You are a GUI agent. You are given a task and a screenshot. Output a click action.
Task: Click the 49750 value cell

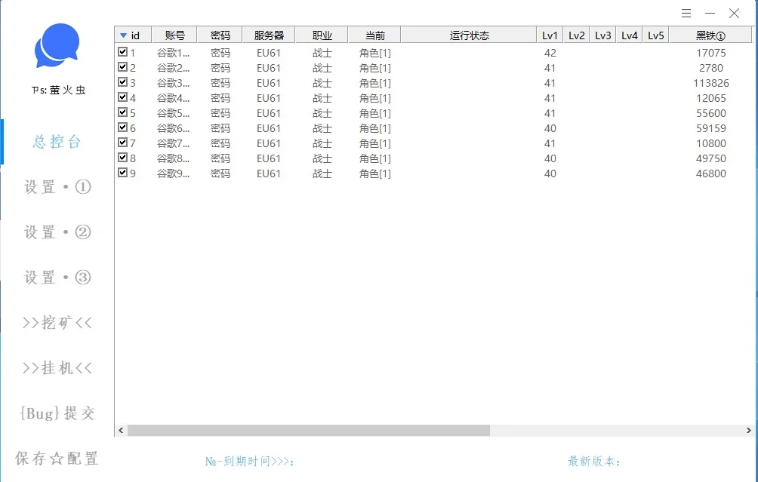point(710,158)
